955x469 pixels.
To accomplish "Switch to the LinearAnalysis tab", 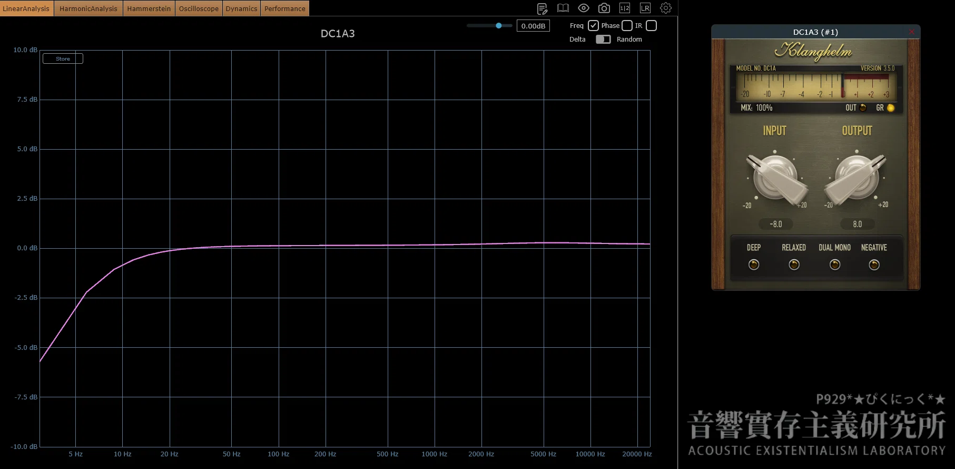I will (x=26, y=8).
